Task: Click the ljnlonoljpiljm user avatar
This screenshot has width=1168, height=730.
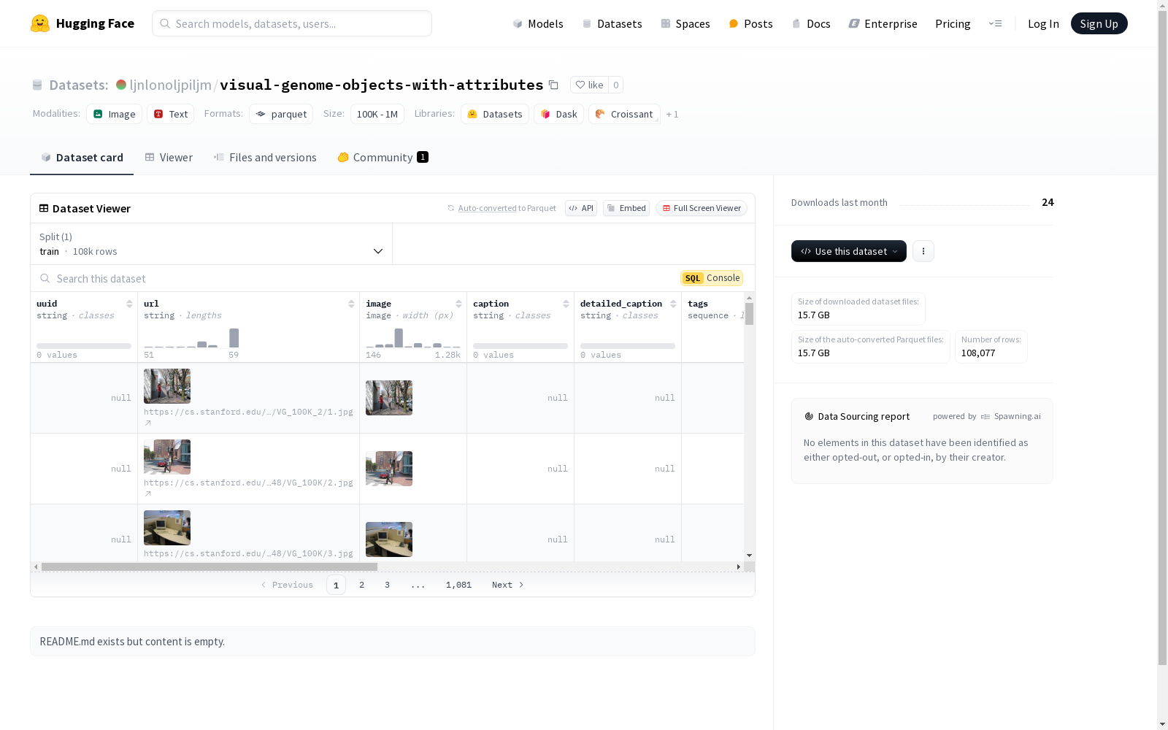Action: click(x=121, y=85)
